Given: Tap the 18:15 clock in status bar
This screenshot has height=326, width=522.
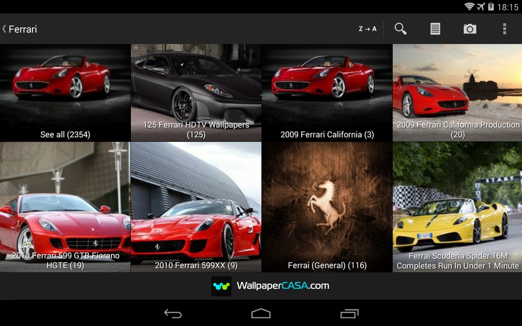Looking at the screenshot, I should pos(508,7).
